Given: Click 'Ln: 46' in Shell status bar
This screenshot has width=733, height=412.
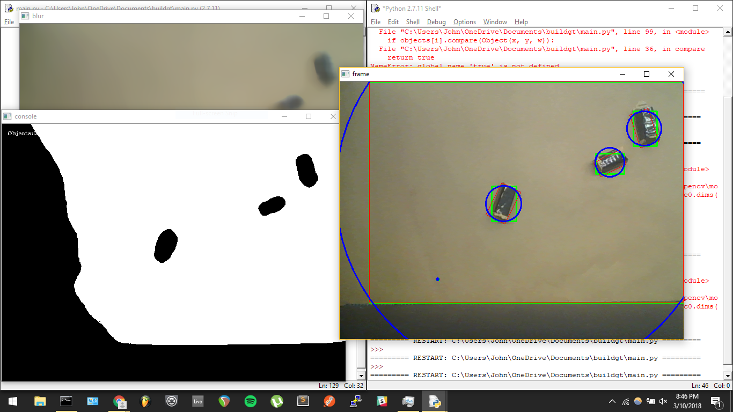Looking at the screenshot, I should click(x=700, y=386).
